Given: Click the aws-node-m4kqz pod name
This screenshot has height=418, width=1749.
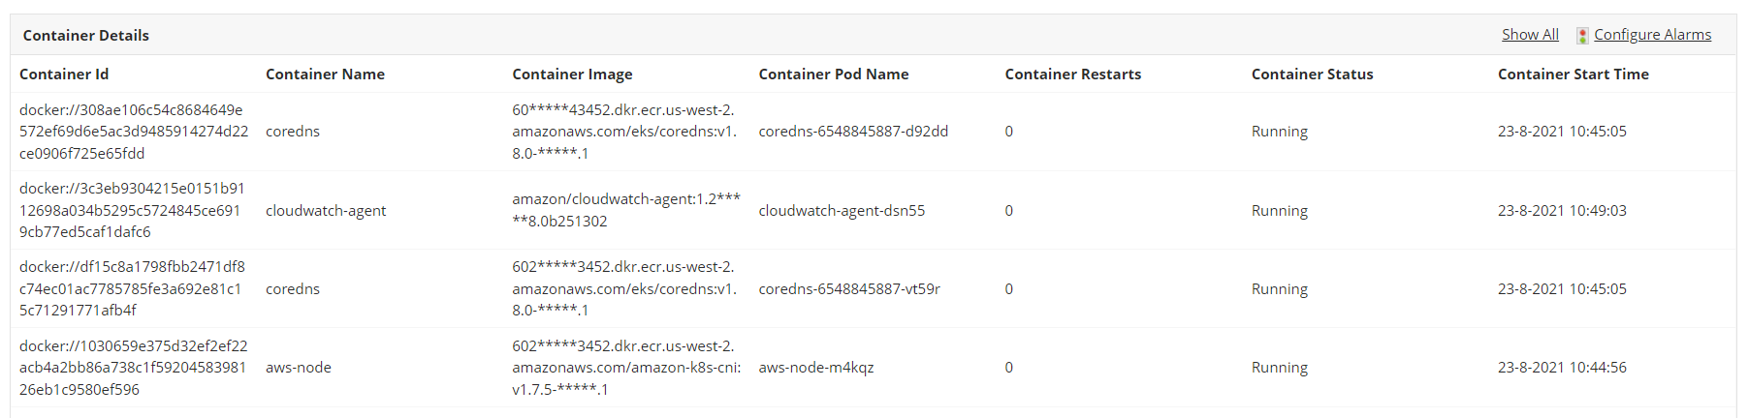Looking at the screenshot, I should click(x=816, y=368).
